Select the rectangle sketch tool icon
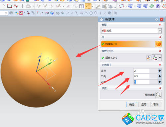Image resolution: width=166 pixels, height=127 pixels. 9,6
